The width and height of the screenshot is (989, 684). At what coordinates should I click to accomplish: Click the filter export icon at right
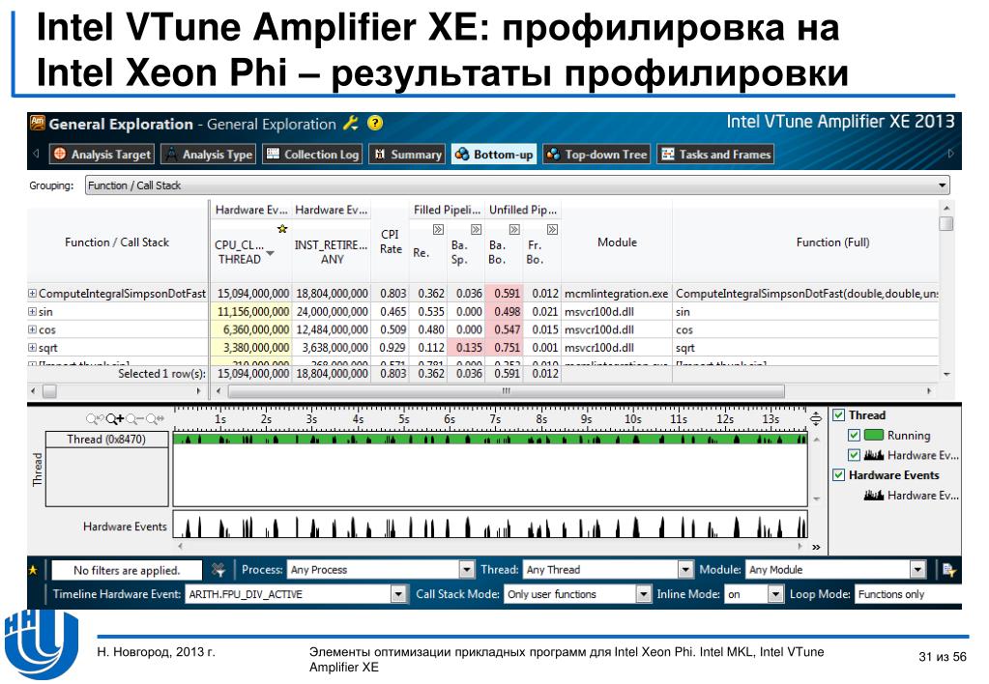(x=948, y=570)
